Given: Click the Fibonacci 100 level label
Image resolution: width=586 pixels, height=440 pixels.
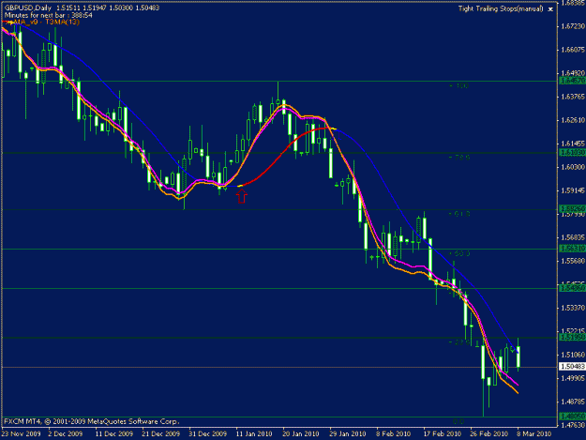Looking at the screenshot, I should 458,86.
